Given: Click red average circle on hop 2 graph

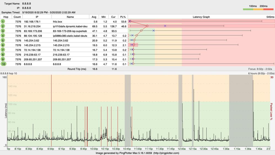Looking at the screenshot, I should [x=147, y=26].
